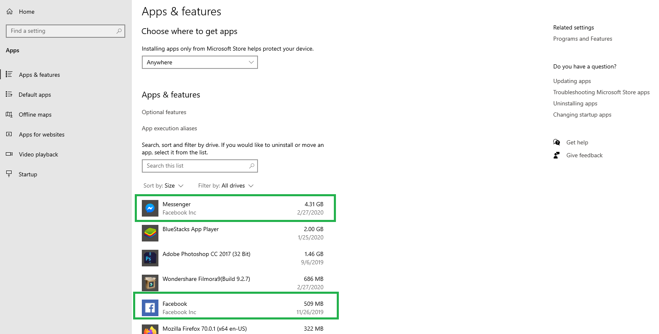
Task: Click the Search this list field
Action: point(197,166)
